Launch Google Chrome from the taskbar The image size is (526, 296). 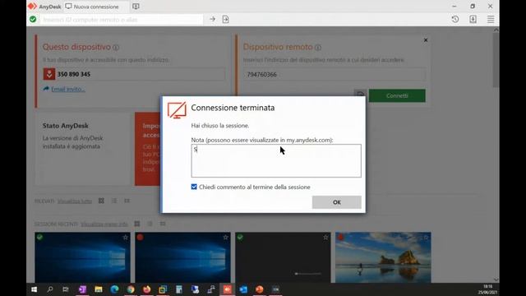pos(131,289)
